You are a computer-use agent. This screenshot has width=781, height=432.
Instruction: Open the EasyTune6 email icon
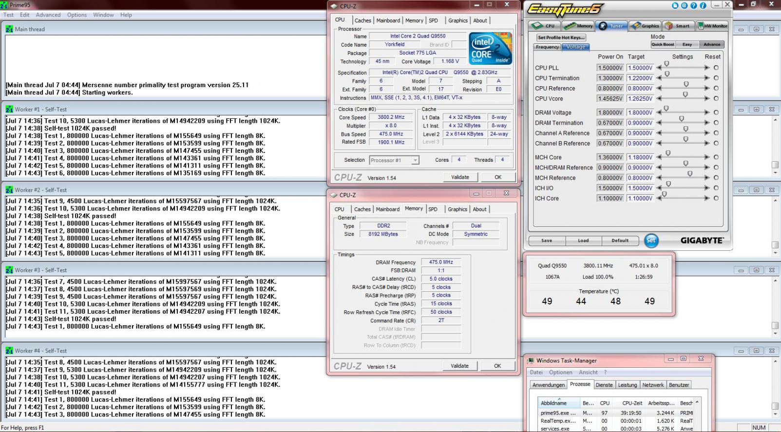pos(685,5)
